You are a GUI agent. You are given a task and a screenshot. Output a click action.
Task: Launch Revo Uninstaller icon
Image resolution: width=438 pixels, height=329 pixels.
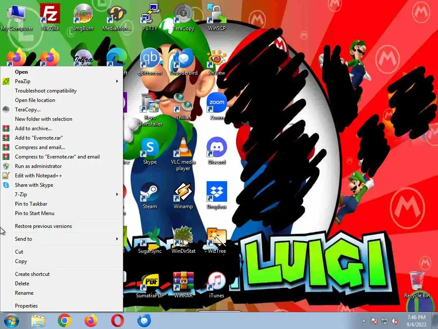[x=150, y=109]
